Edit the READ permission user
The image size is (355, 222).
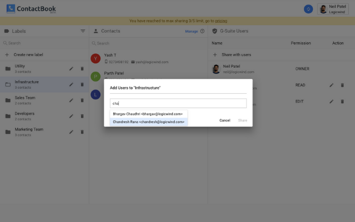[332, 85]
